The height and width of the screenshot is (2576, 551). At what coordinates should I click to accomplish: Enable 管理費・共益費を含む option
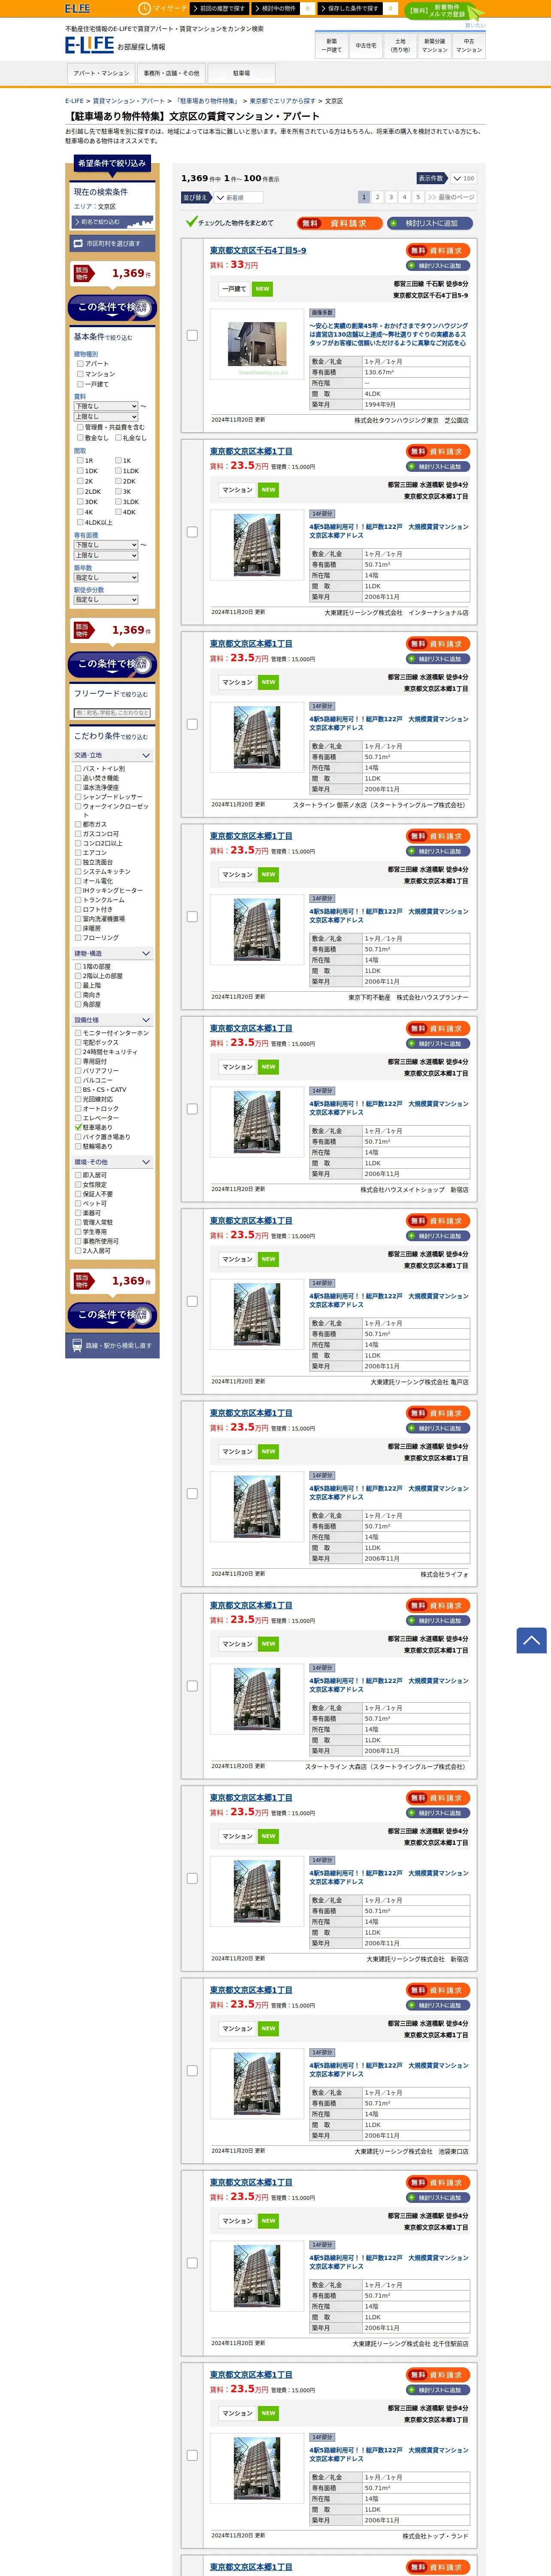click(x=80, y=427)
